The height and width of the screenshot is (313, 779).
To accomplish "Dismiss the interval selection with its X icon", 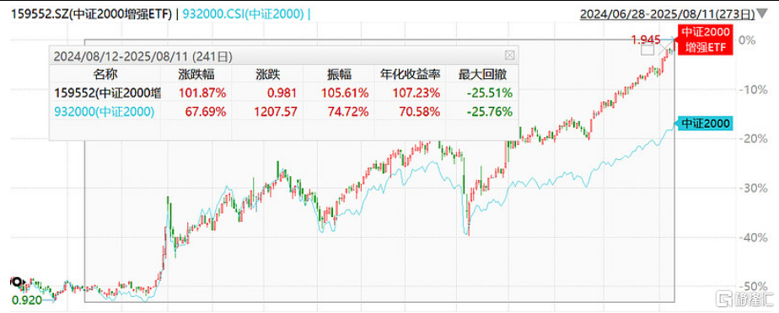I will tap(665, 49).
